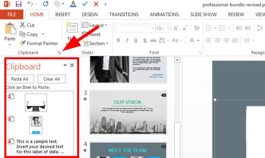
Task: Insert a New Slide
Action: pyautogui.click(x=72, y=28)
